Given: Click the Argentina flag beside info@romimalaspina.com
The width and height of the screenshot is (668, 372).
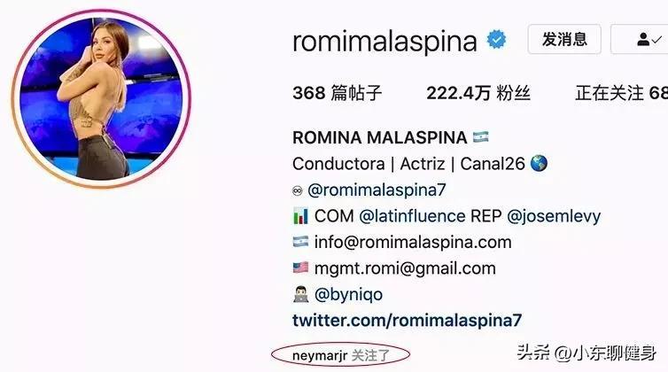Looking at the screenshot, I should click(300, 242).
